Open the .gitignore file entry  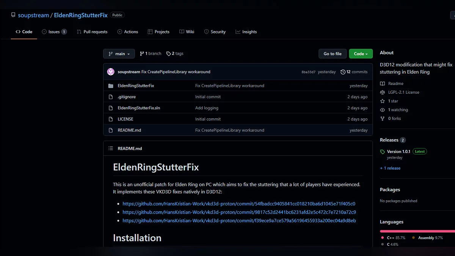pos(127,97)
